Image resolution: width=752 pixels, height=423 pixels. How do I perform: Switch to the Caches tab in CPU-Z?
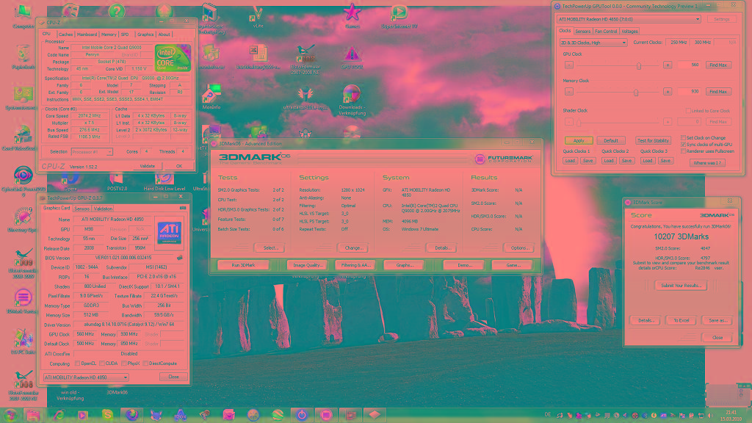(x=65, y=35)
